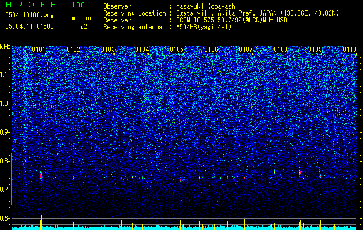Viewport: 363px width, 230px height.
Task: Click the 0108 time marker
Action: click(x=280, y=49)
